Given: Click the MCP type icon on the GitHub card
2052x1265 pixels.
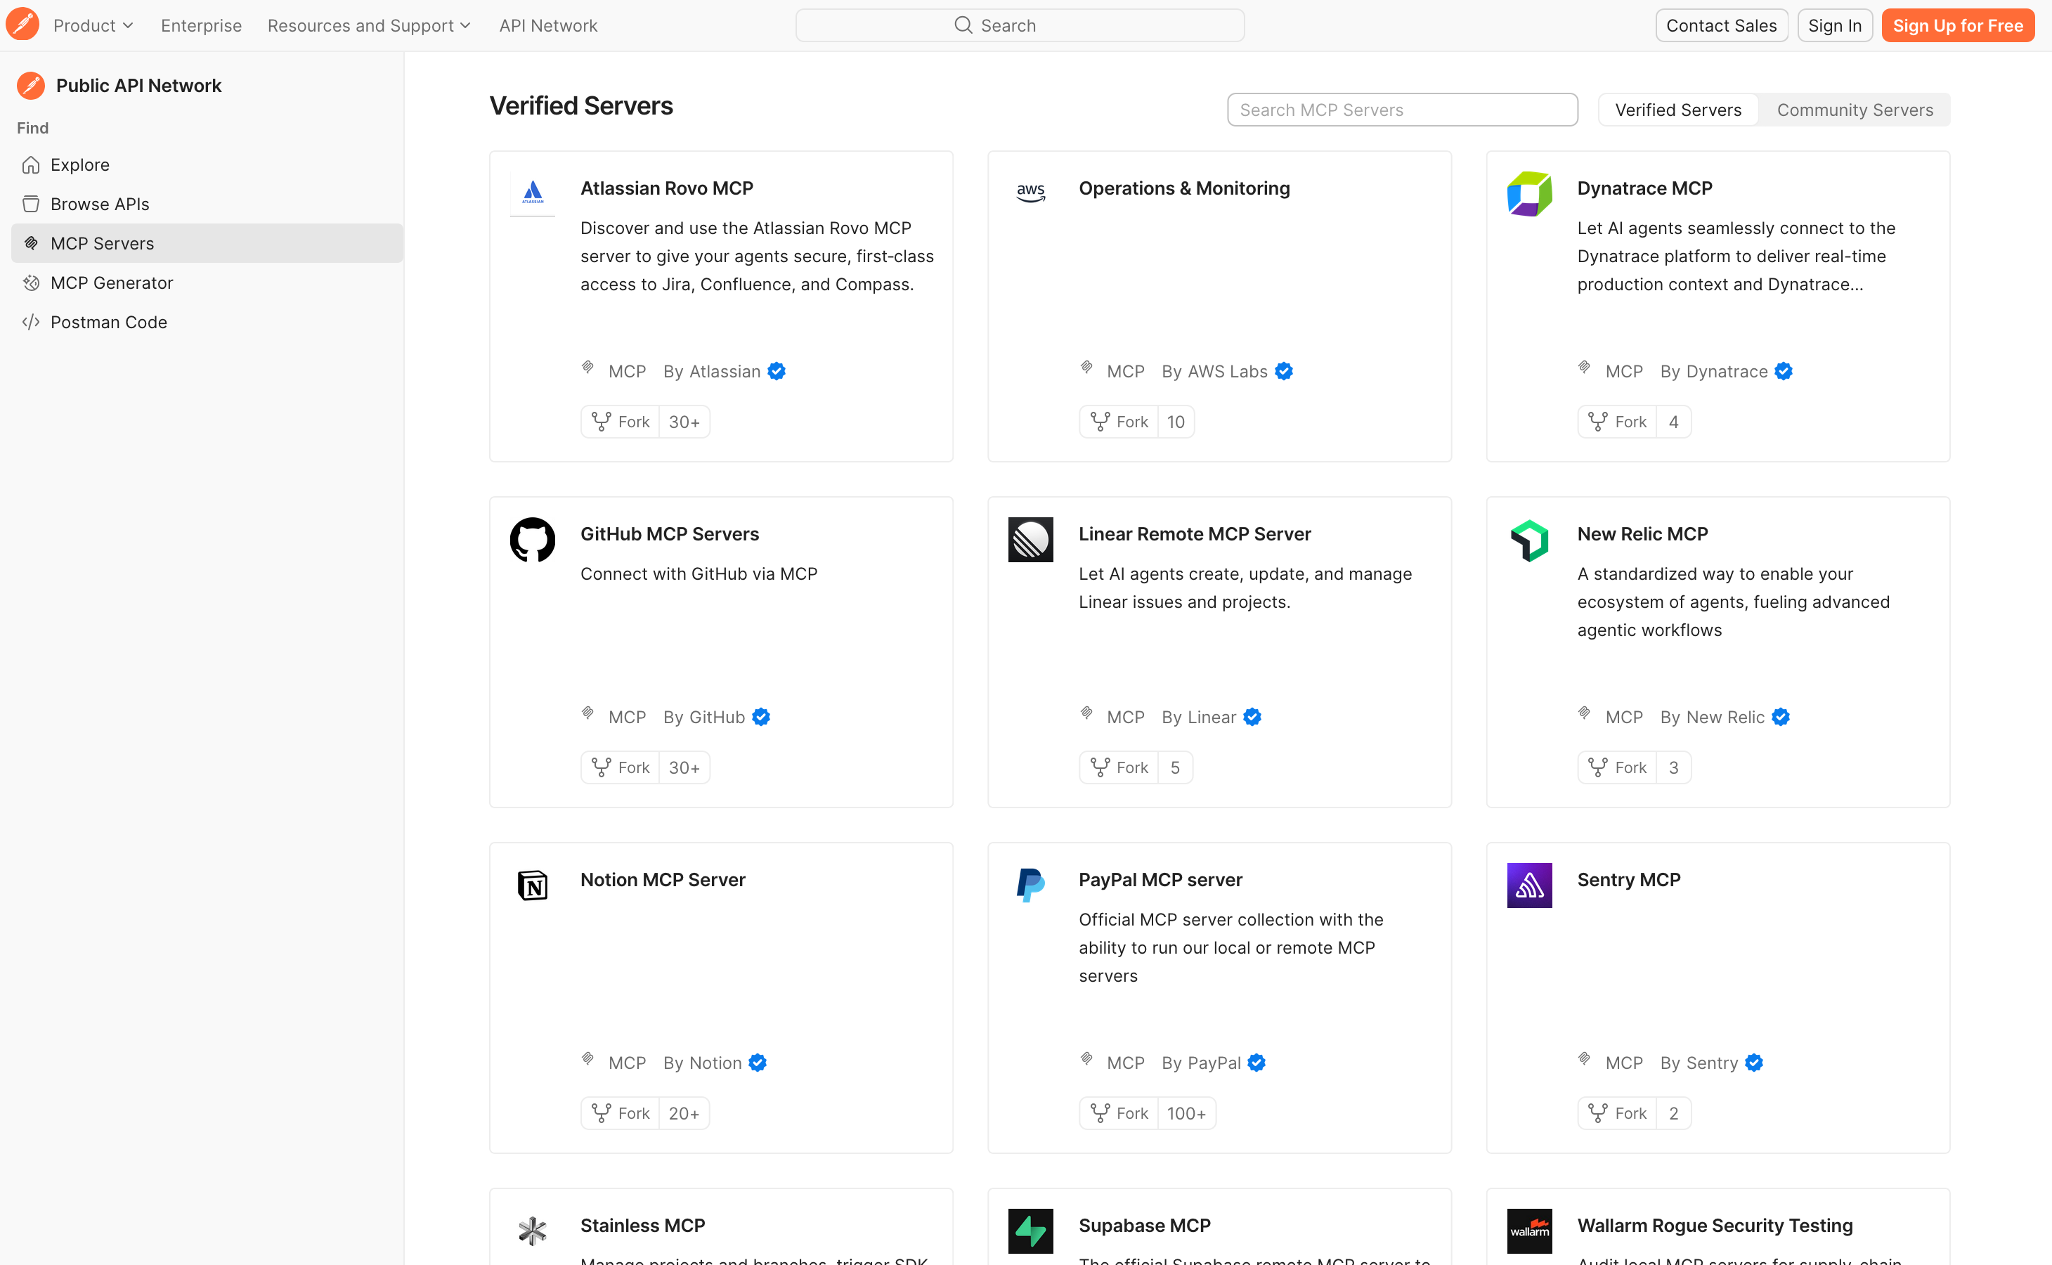Looking at the screenshot, I should tap(588, 713).
